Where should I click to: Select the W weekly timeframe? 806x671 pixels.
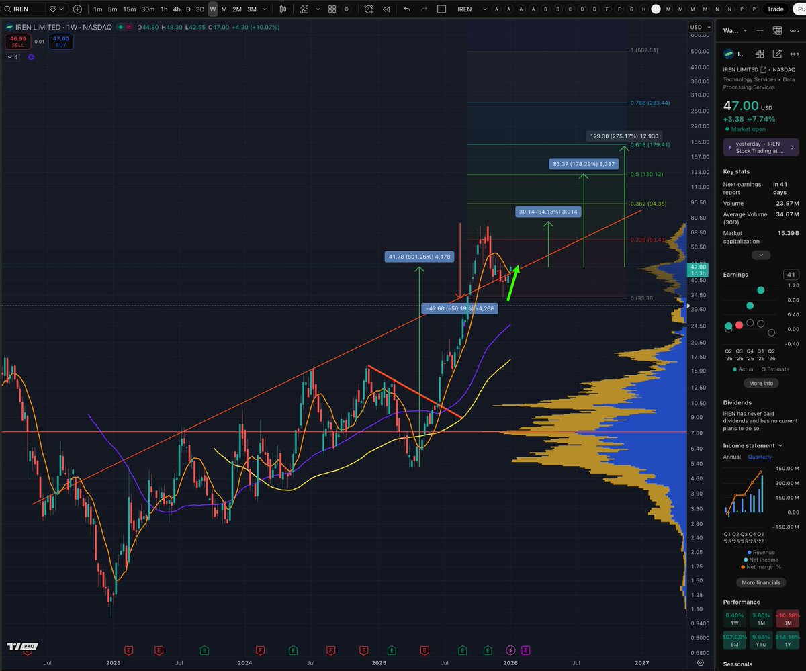click(x=212, y=9)
